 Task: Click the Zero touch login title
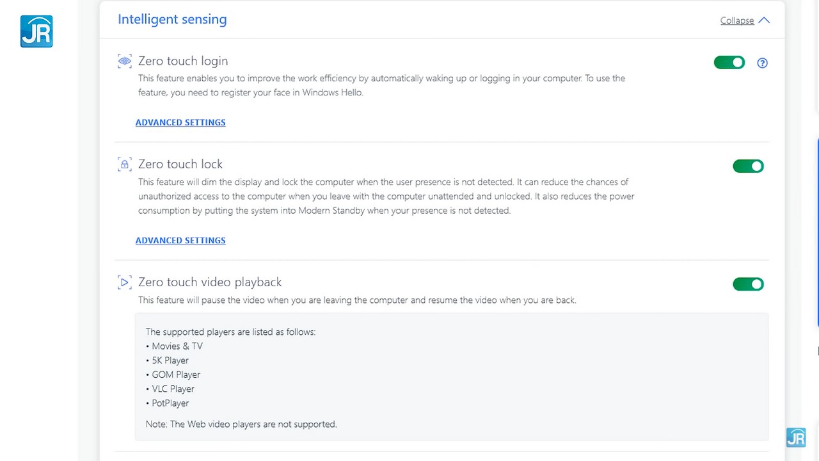coord(183,61)
